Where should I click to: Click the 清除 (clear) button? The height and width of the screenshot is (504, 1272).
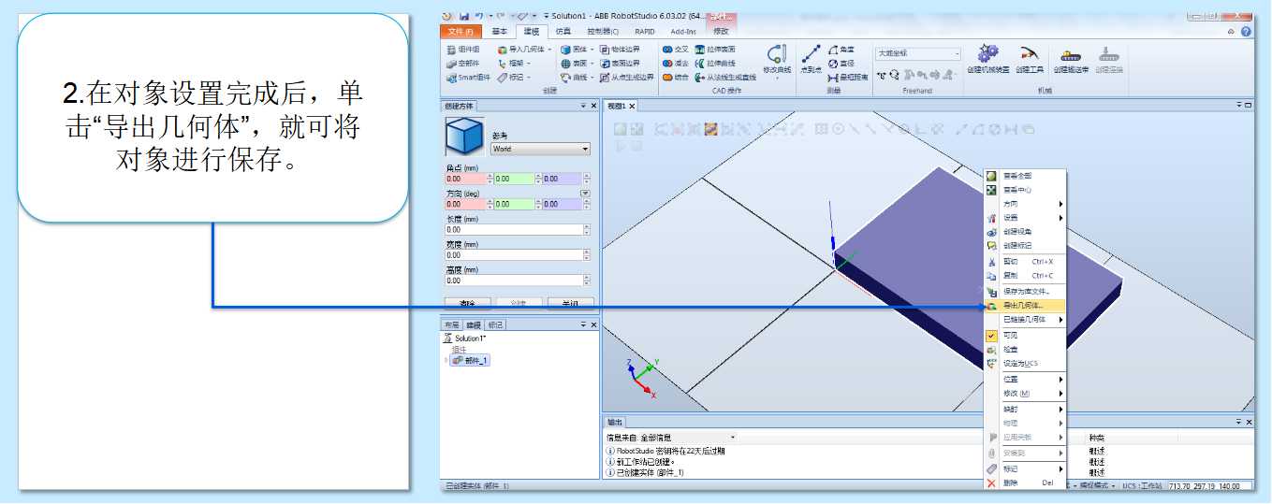467,303
